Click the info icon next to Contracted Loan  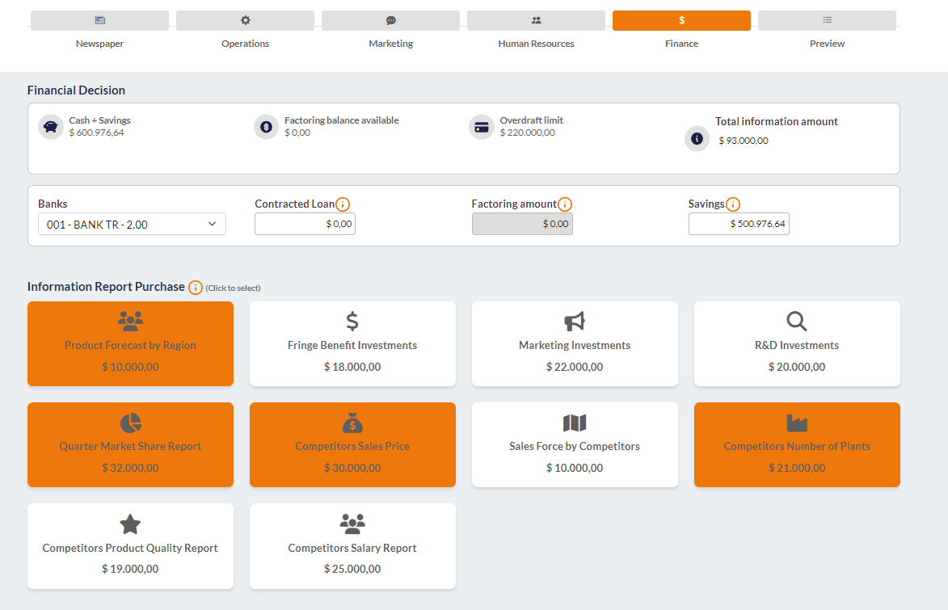click(343, 204)
